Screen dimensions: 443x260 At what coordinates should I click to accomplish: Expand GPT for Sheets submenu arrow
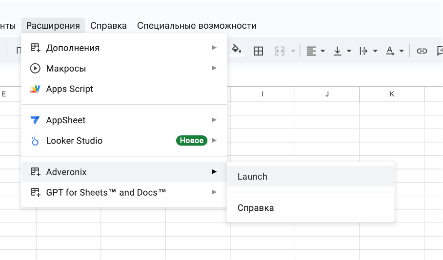tap(214, 192)
